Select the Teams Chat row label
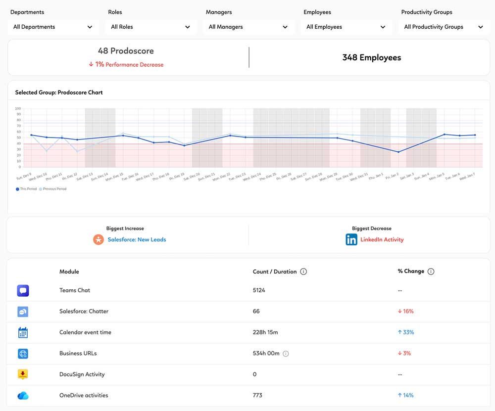The image size is (495, 411). pyautogui.click(x=75, y=290)
